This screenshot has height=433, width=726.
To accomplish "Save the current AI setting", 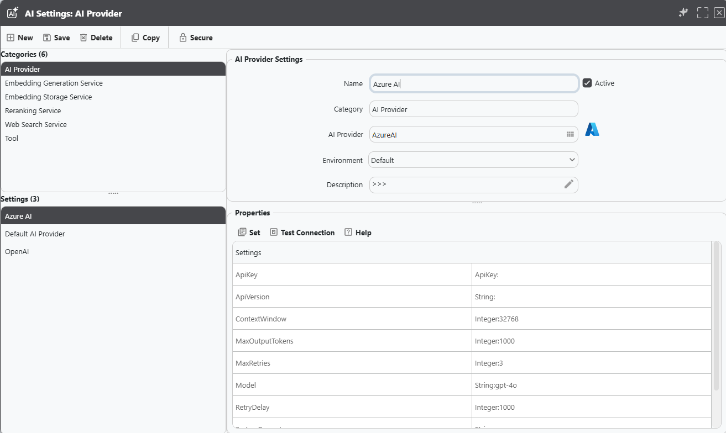I will tap(56, 38).
